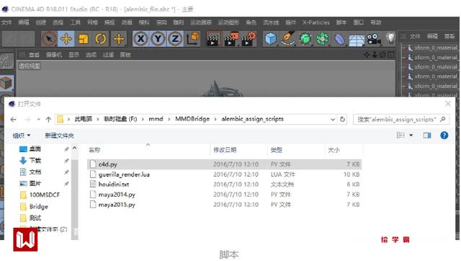Open Render Settings gear clapperboard icon
The image size is (461, 261).
(x=249, y=39)
